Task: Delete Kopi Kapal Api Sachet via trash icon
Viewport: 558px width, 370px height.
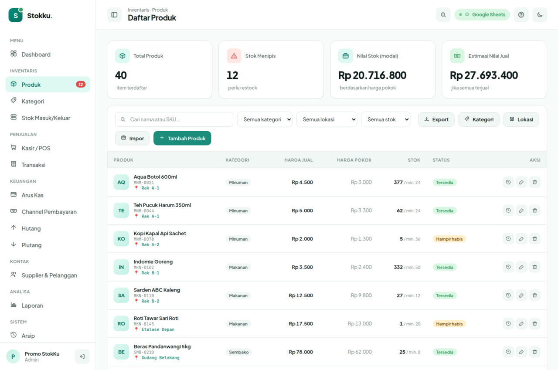Action: point(535,239)
